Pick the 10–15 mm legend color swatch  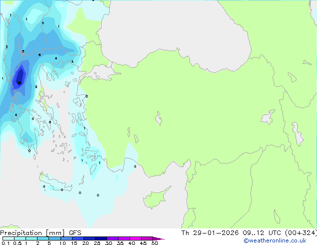(x=66, y=238)
